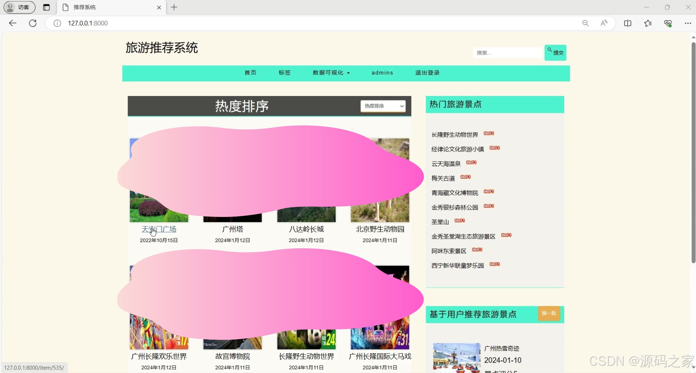Screen dimensions: 696x373
Task: Click the search input field
Action: tap(507, 52)
